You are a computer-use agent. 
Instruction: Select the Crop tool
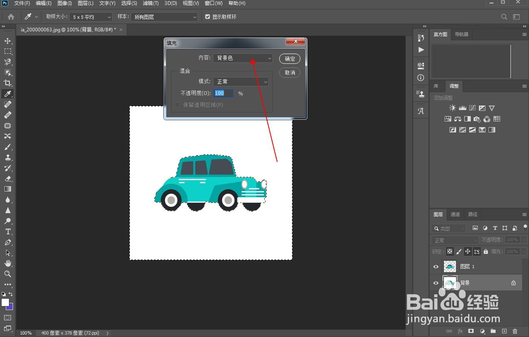tap(7, 83)
